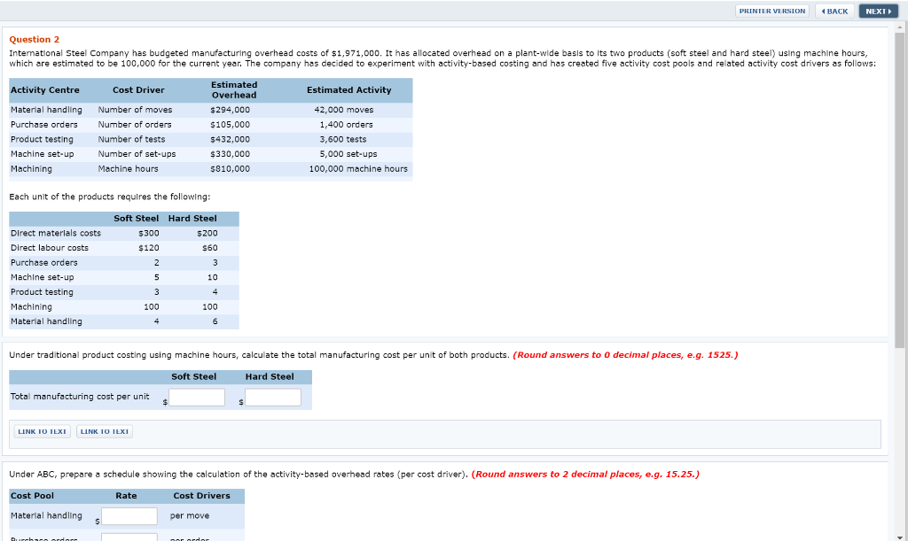Open the first LINK TO TEXT reference

(x=41, y=431)
